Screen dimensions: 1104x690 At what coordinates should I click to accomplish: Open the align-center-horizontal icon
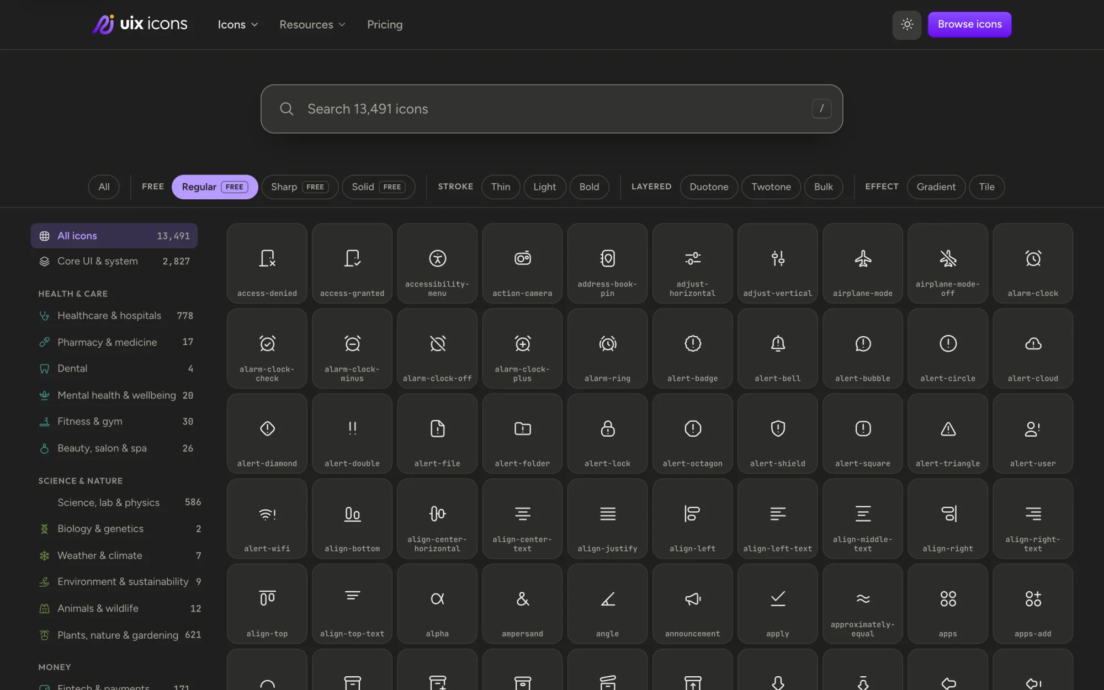[x=437, y=518]
